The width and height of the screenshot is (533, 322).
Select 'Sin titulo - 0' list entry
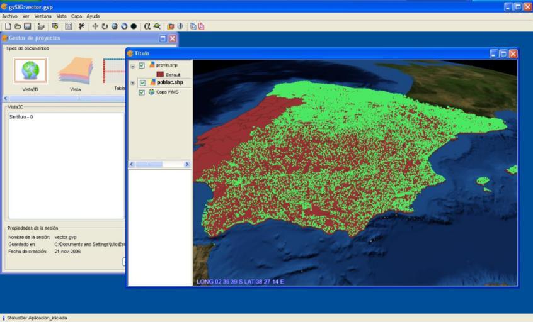click(21, 117)
